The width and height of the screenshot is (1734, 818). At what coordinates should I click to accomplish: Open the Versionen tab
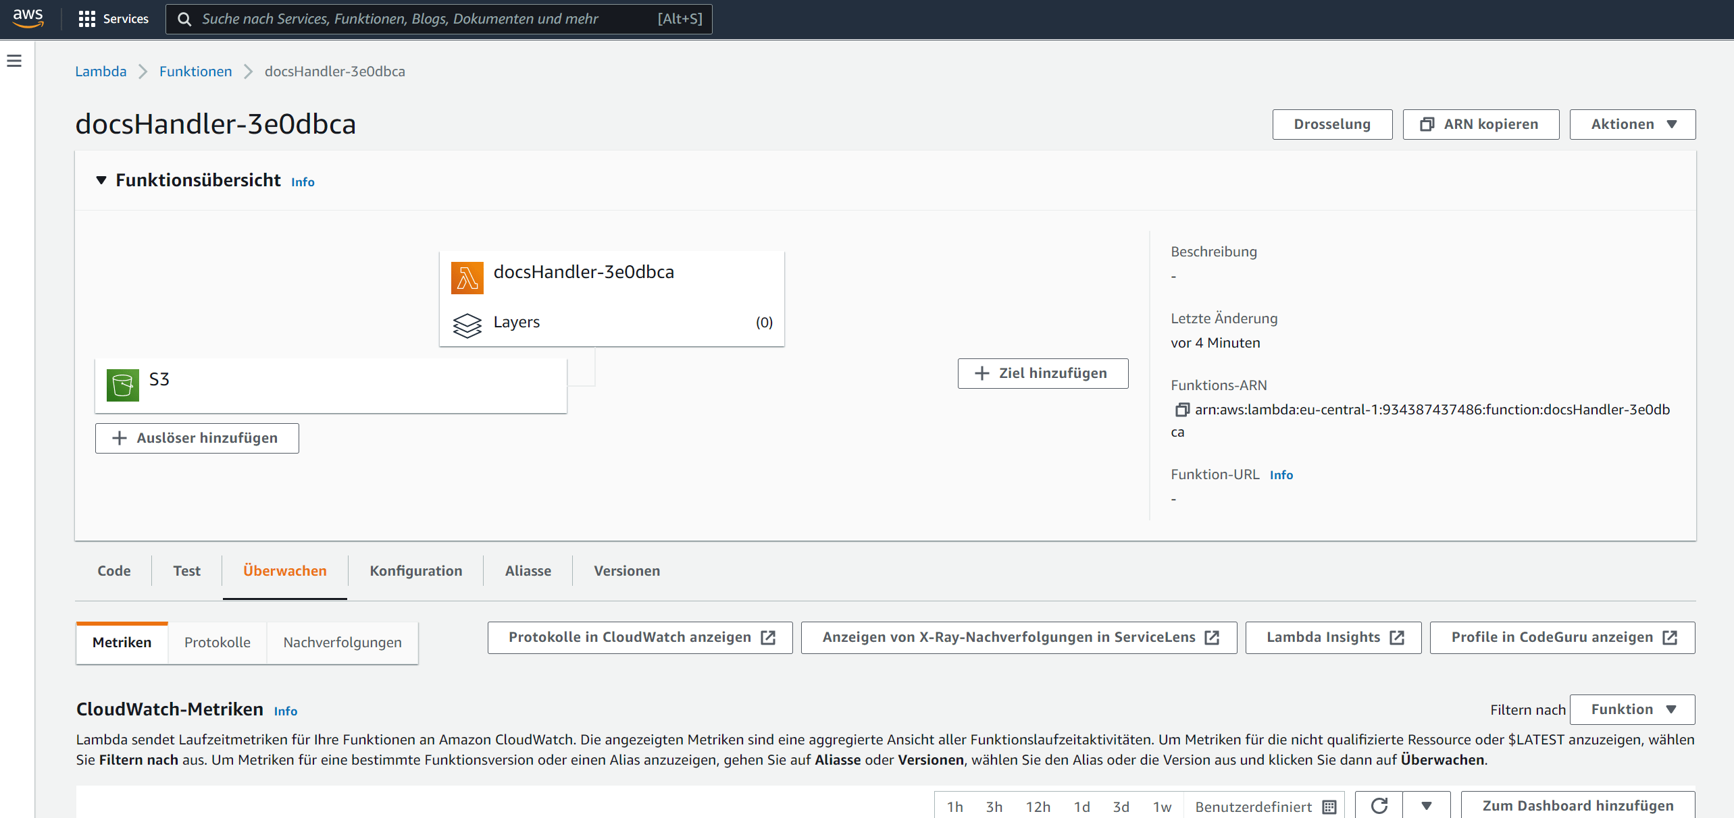(627, 571)
